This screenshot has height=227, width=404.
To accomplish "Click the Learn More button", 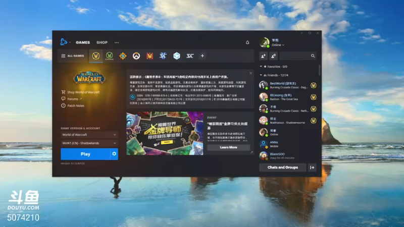I will pyautogui.click(x=229, y=147).
